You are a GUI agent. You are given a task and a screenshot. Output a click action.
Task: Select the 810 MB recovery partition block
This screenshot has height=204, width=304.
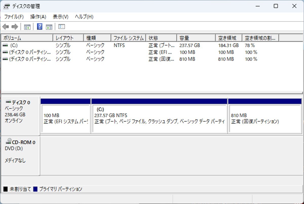coord(265,118)
